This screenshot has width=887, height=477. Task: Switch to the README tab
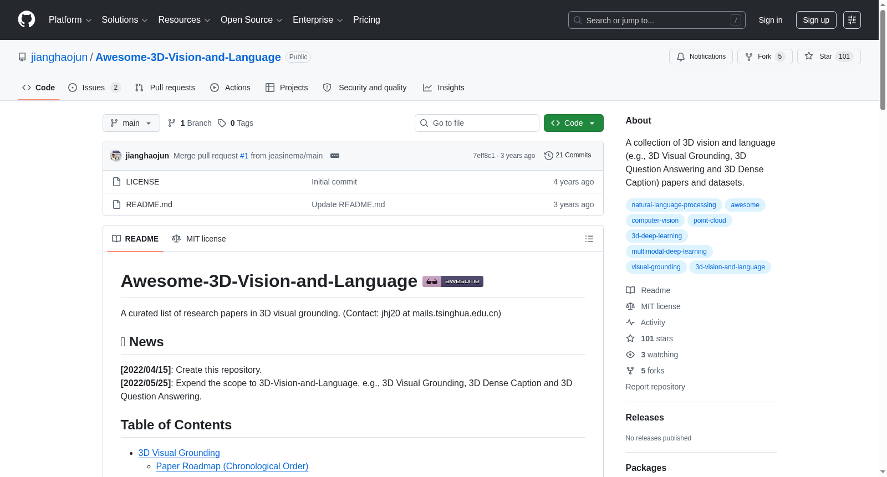coord(135,239)
